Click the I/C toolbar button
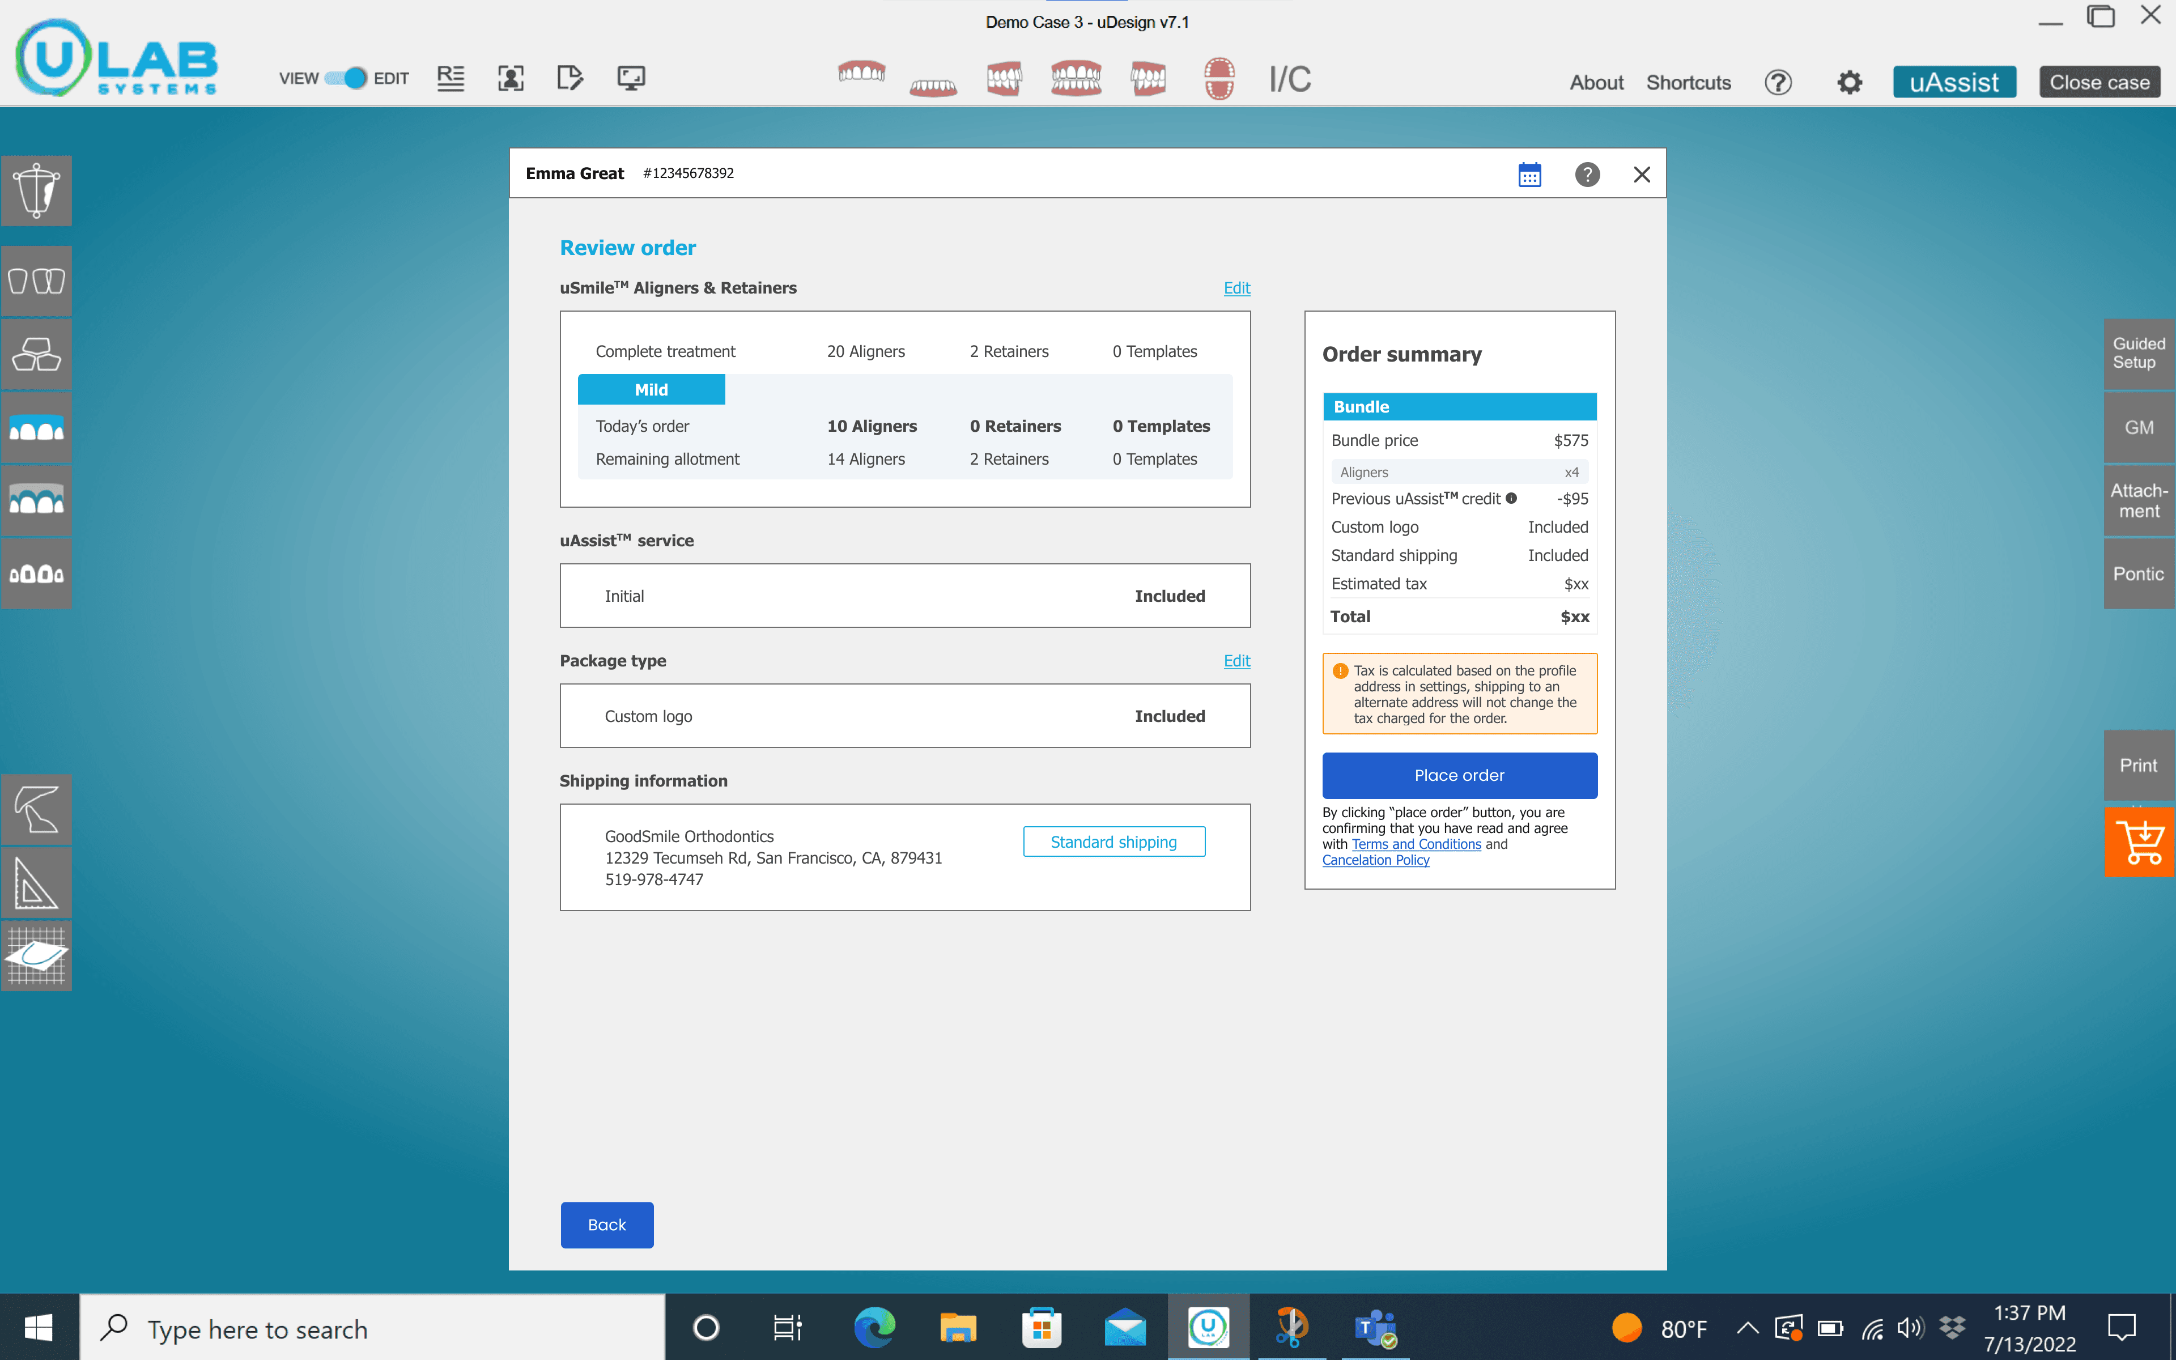Image resolution: width=2176 pixels, height=1360 pixels. (1290, 80)
